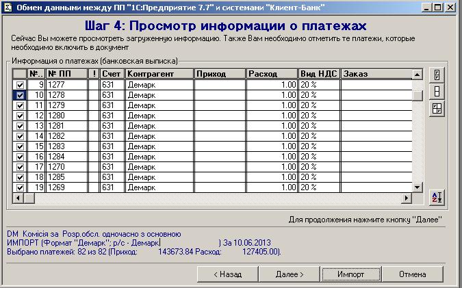Screen dimensions: 462x288
Task: Select the cell with PP number 1270
Action: (67, 167)
